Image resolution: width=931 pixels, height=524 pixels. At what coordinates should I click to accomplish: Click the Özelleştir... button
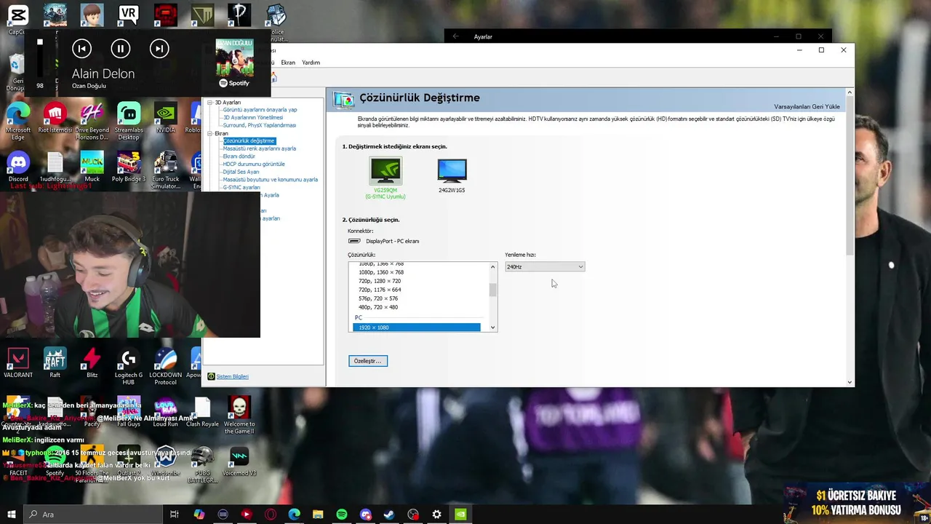coord(368,361)
